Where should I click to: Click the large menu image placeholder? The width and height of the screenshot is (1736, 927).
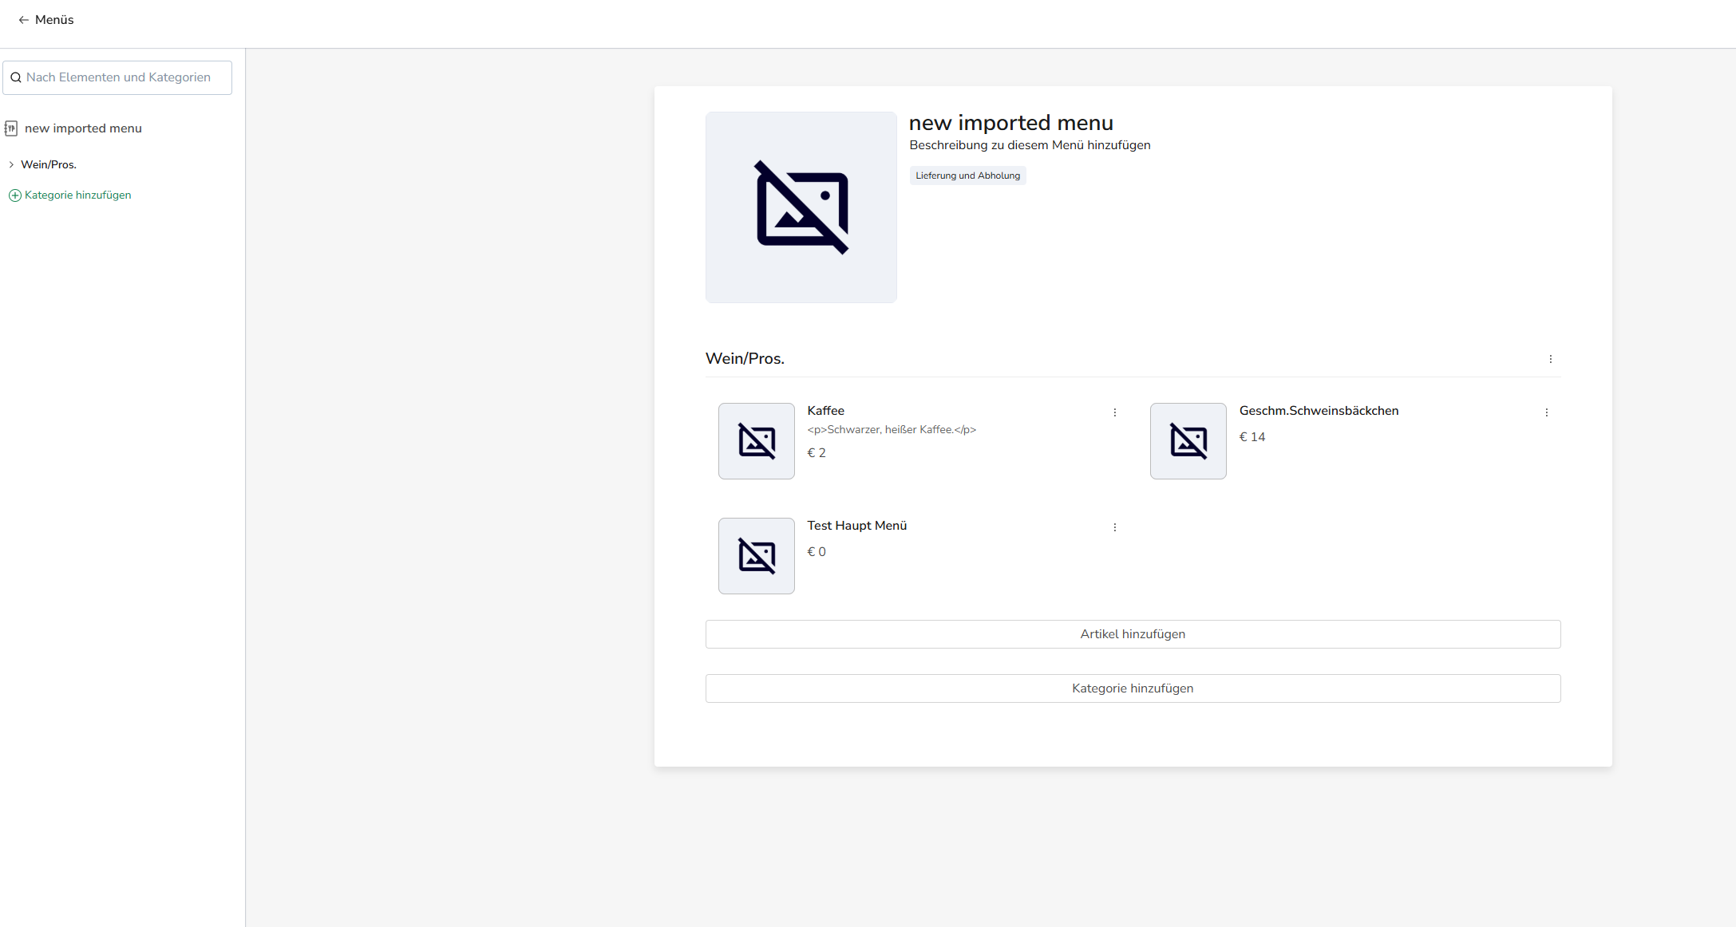click(801, 207)
